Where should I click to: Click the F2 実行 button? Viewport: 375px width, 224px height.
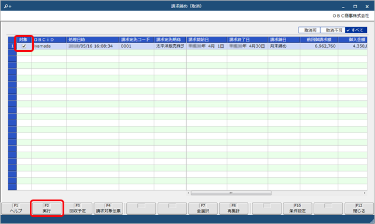pyautogui.click(x=47, y=208)
